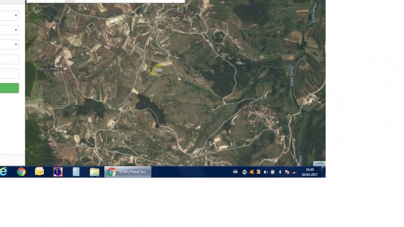404x227 pixels.
Task: Open the taskbar clock showing 16:40
Action: pos(310,172)
